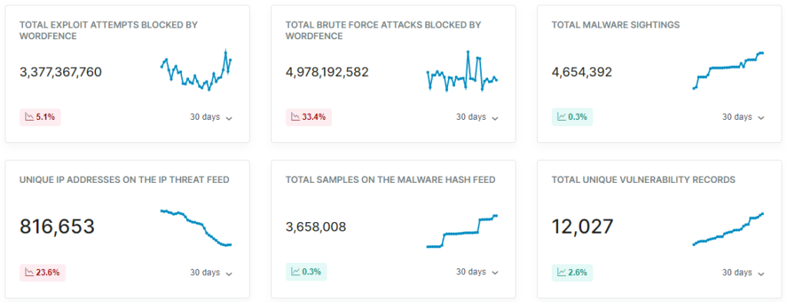
Task: Click the Total Exploit Attempts Blocked by Wordfence heading
Action: [108, 30]
